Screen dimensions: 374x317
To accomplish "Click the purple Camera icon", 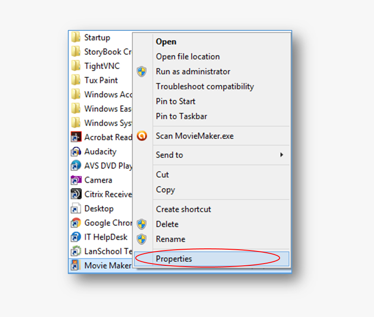I will coord(76,180).
